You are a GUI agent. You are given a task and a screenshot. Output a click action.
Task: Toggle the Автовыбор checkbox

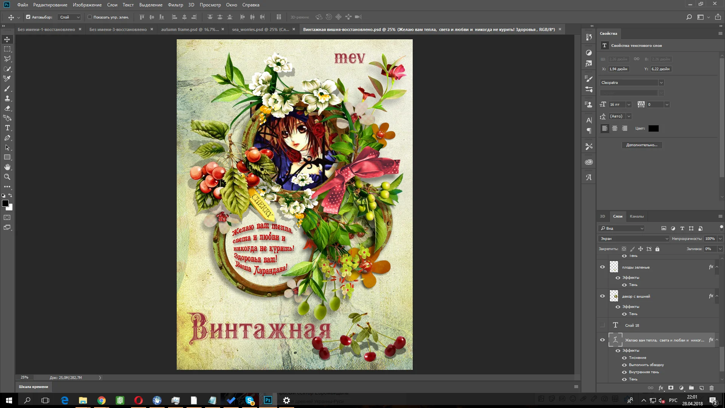(28, 17)
